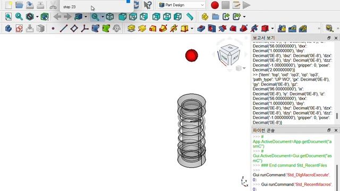
Task: Create a shape binder
Action: pyautogui.click(x=96, y=28)
